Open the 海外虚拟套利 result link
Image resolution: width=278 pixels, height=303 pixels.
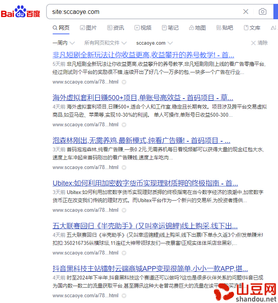click(142, 97)
